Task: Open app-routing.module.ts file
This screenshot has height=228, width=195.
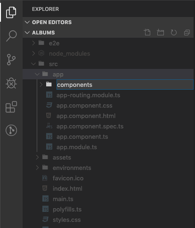Action: [88, 95]
